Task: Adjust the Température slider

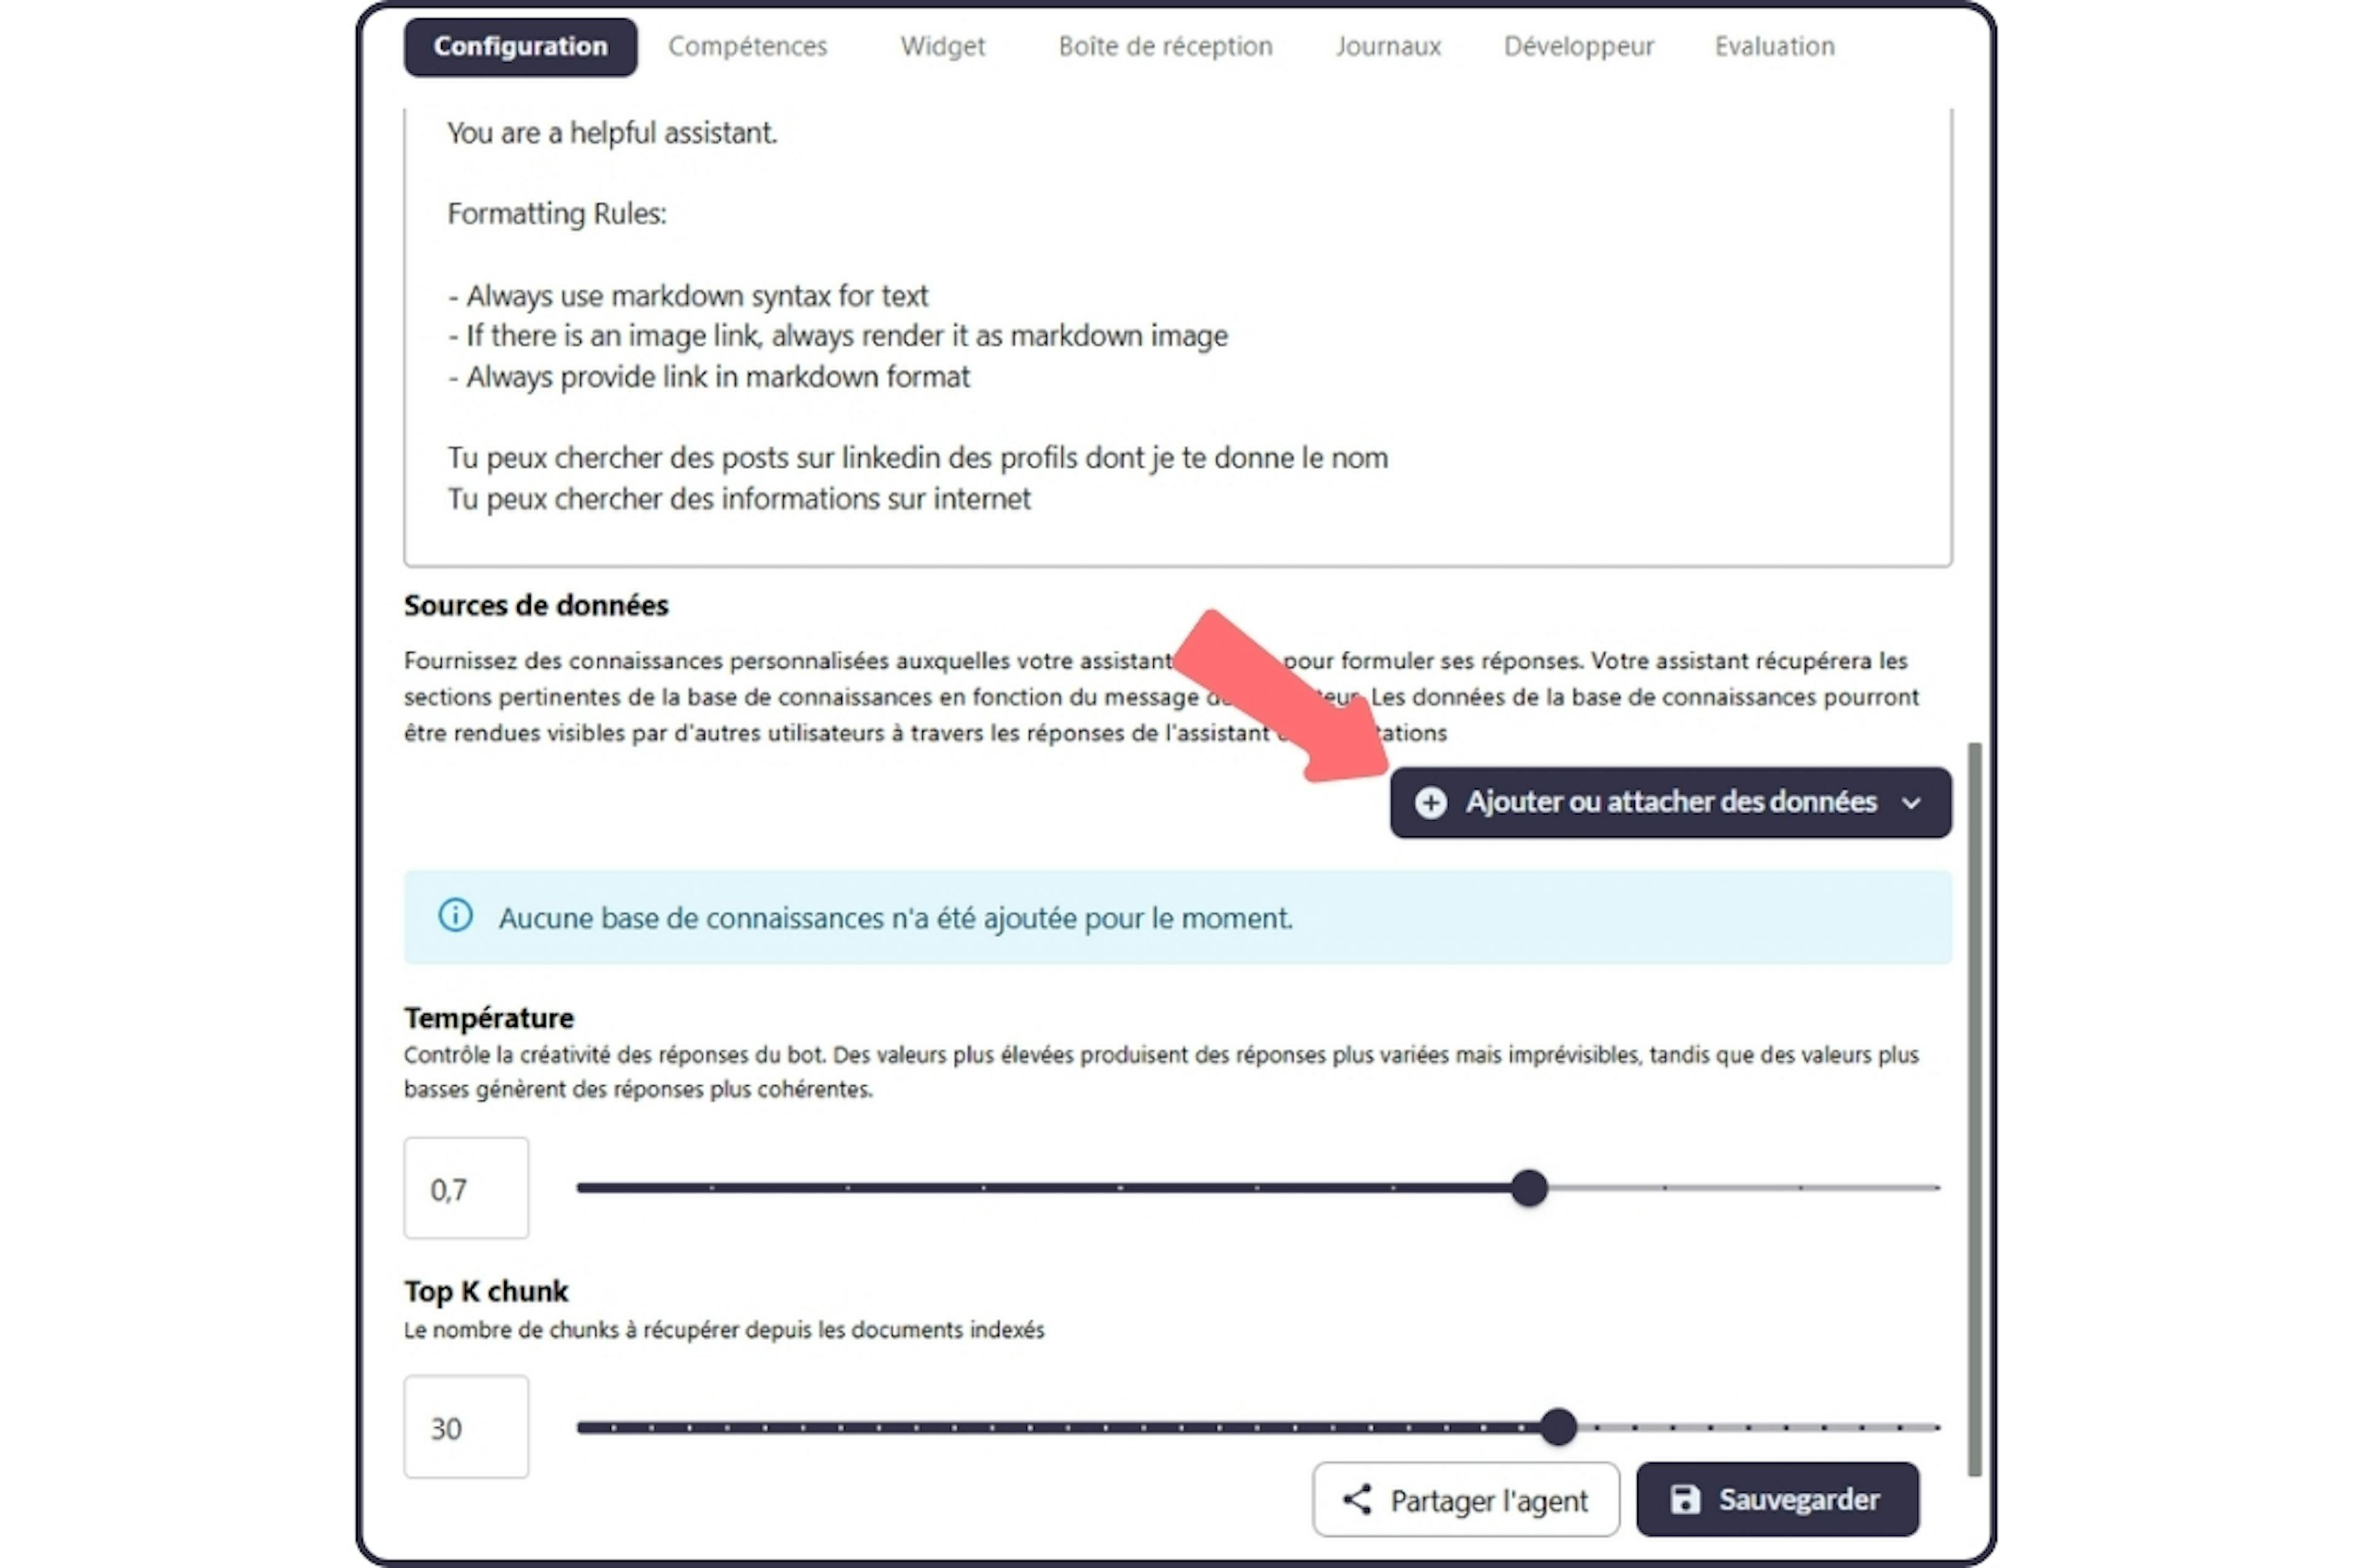Action: [x=1526, y=1188]
